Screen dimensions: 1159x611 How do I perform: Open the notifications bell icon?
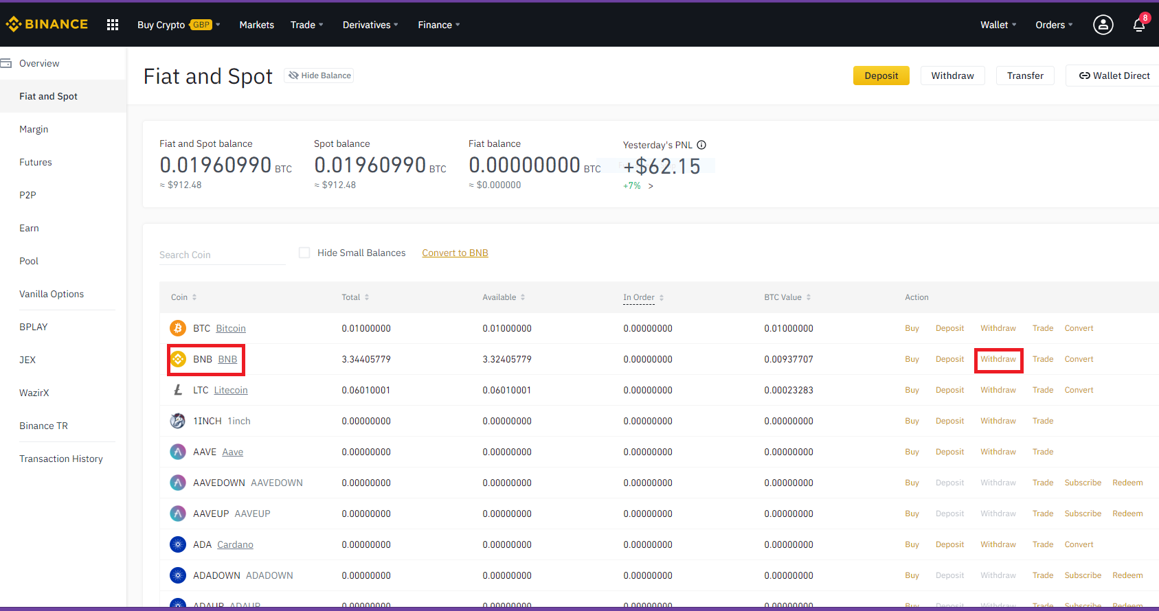pos(1138,25)
